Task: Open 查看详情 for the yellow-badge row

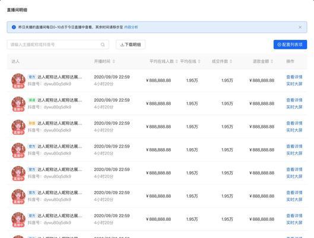Action: 294,123
